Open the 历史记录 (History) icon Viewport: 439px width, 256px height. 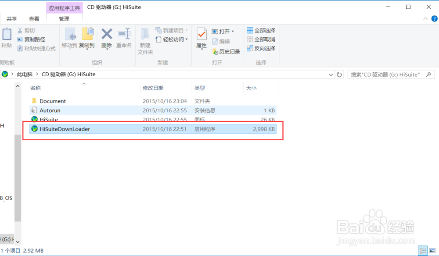coord(226,51)
